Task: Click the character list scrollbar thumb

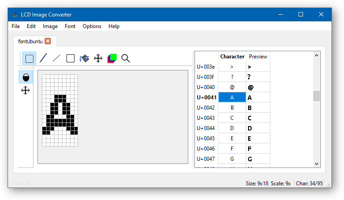Action: coord(316,96)
